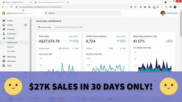Bookmark this page with star icon
Viewport: 182px width, 102px height.
[x=135, y=7]
